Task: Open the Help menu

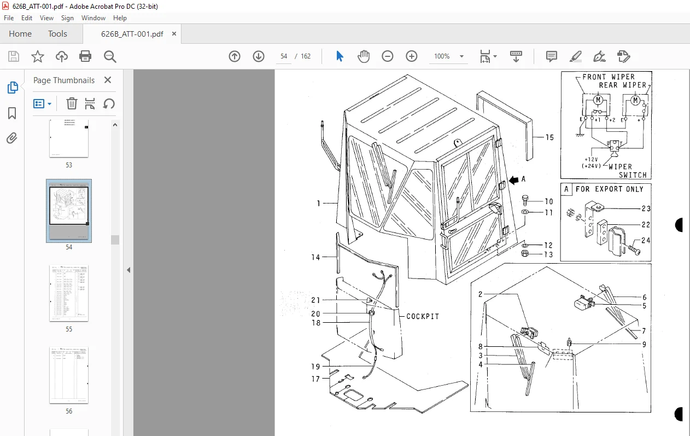Action: (120, 18)
